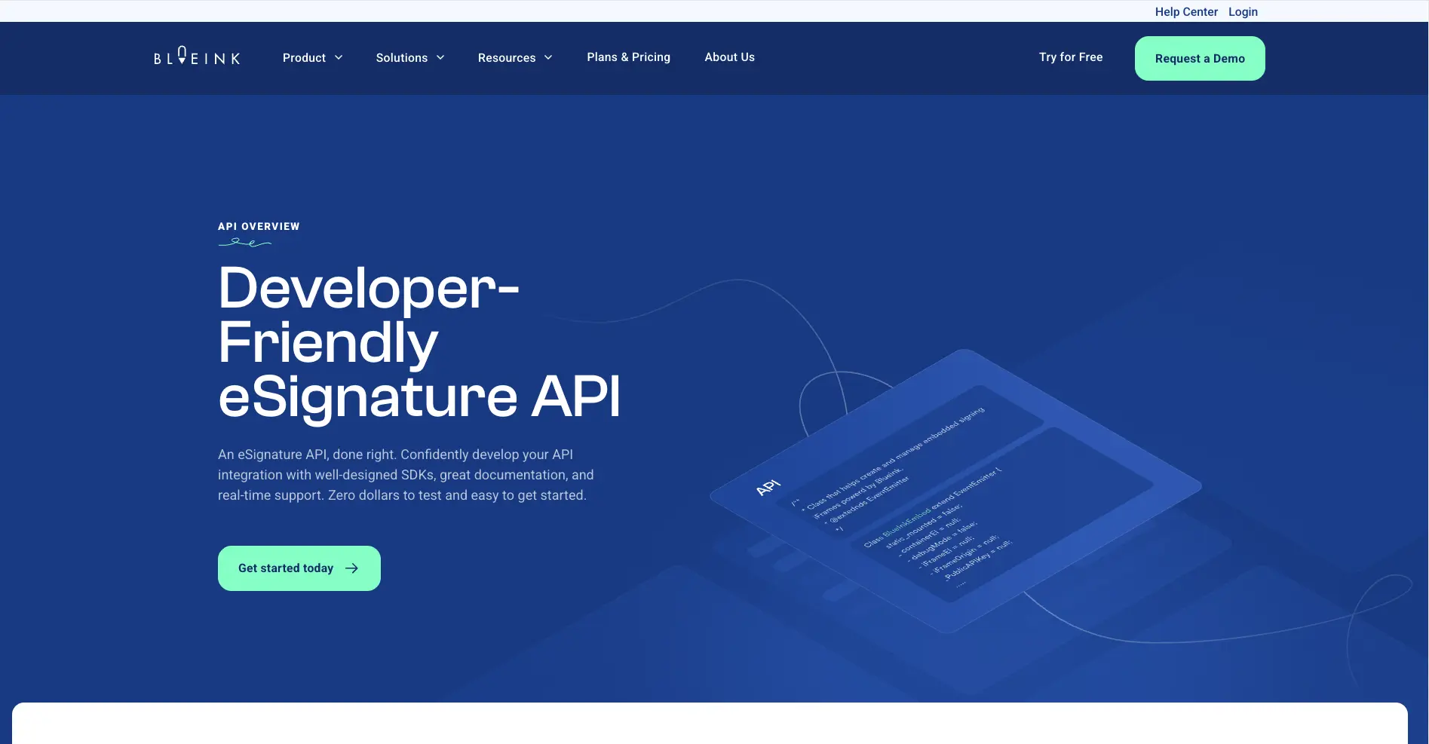Expand the Product dropdown chevron
The width and height of the screenshot is (1429, 744).
coord(339,57)
